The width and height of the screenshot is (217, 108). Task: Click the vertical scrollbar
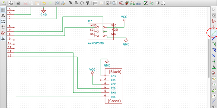(x=209, y=58)
